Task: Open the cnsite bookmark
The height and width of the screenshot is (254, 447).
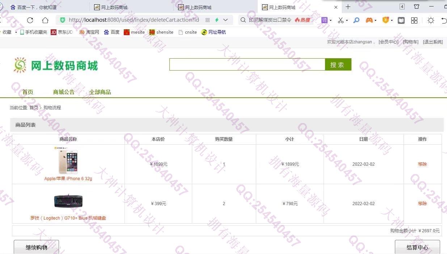Action: tap(188, 32)
